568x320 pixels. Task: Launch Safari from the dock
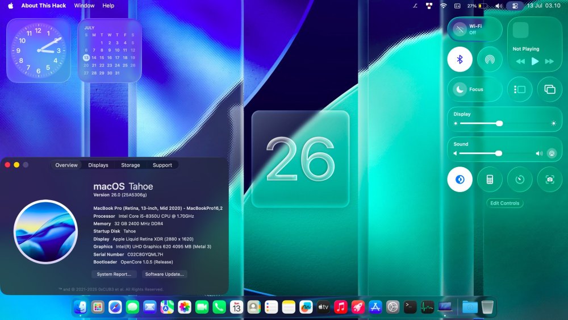115,307
